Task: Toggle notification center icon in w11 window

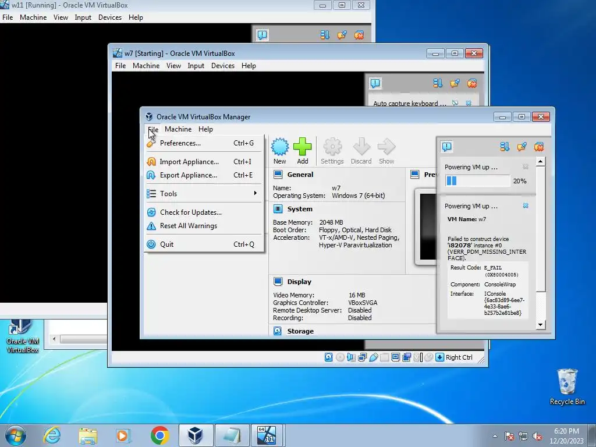Action: point(262,35)
